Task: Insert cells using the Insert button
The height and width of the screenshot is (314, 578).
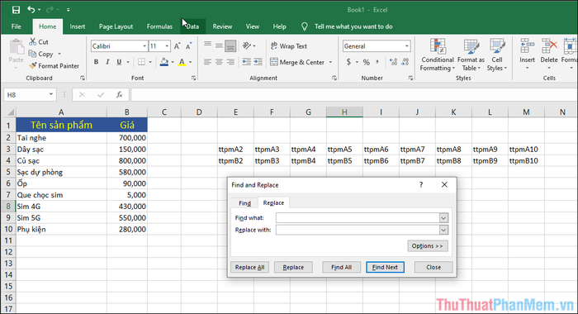Action: 527,55
